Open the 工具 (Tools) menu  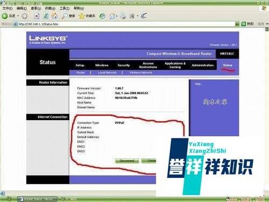click(65, 8)
